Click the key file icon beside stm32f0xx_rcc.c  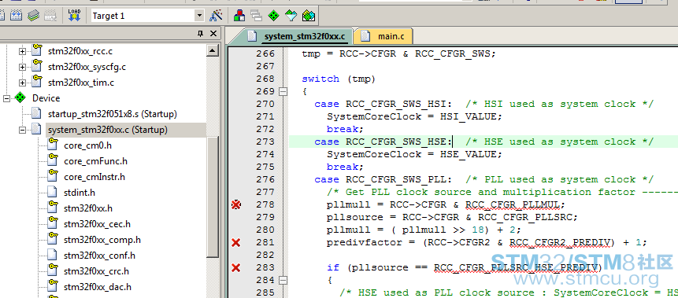(x=37, y=51)
